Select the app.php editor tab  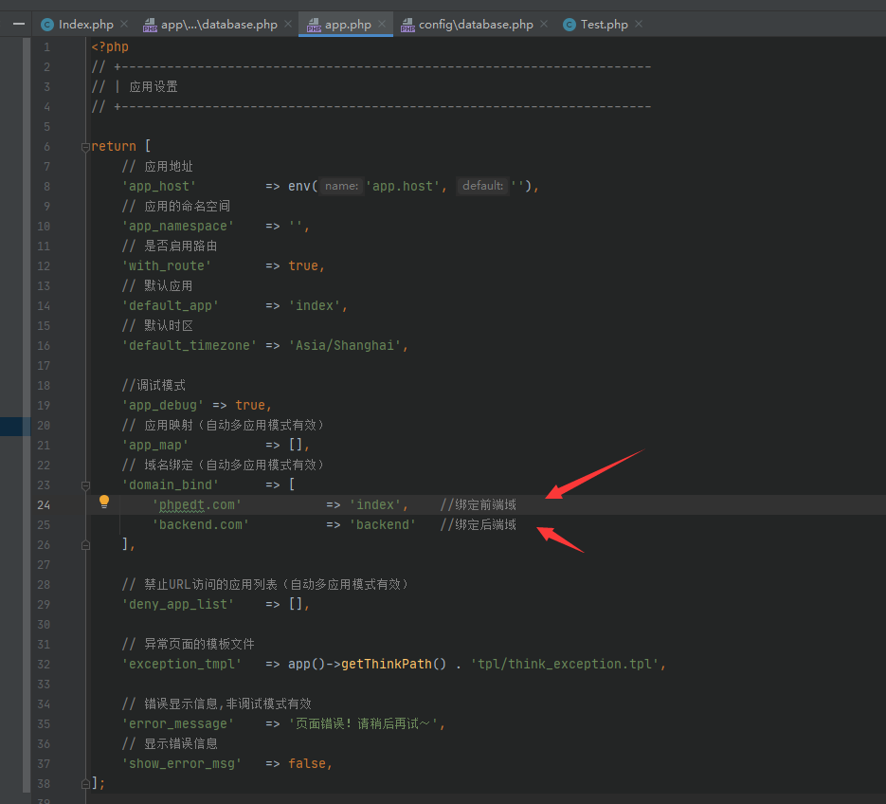coord(348,25)
